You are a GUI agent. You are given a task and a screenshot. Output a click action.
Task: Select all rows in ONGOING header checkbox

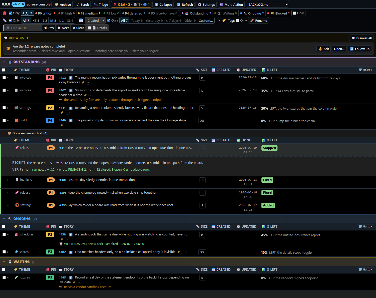point(4,227)
